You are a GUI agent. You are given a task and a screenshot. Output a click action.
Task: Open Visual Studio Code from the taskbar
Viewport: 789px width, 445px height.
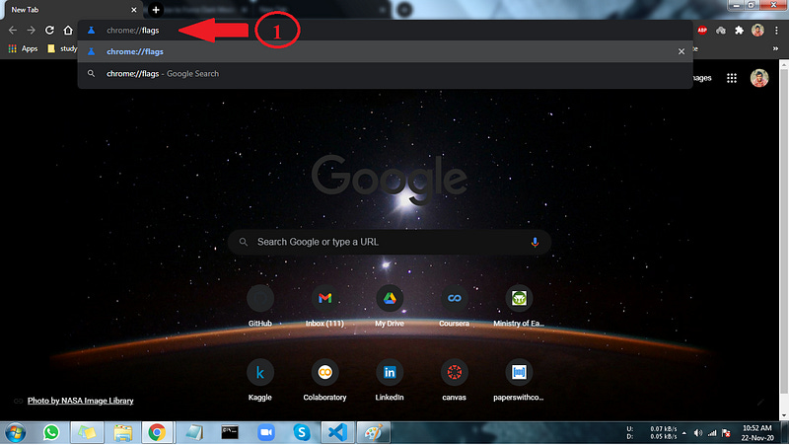(337, 433)
